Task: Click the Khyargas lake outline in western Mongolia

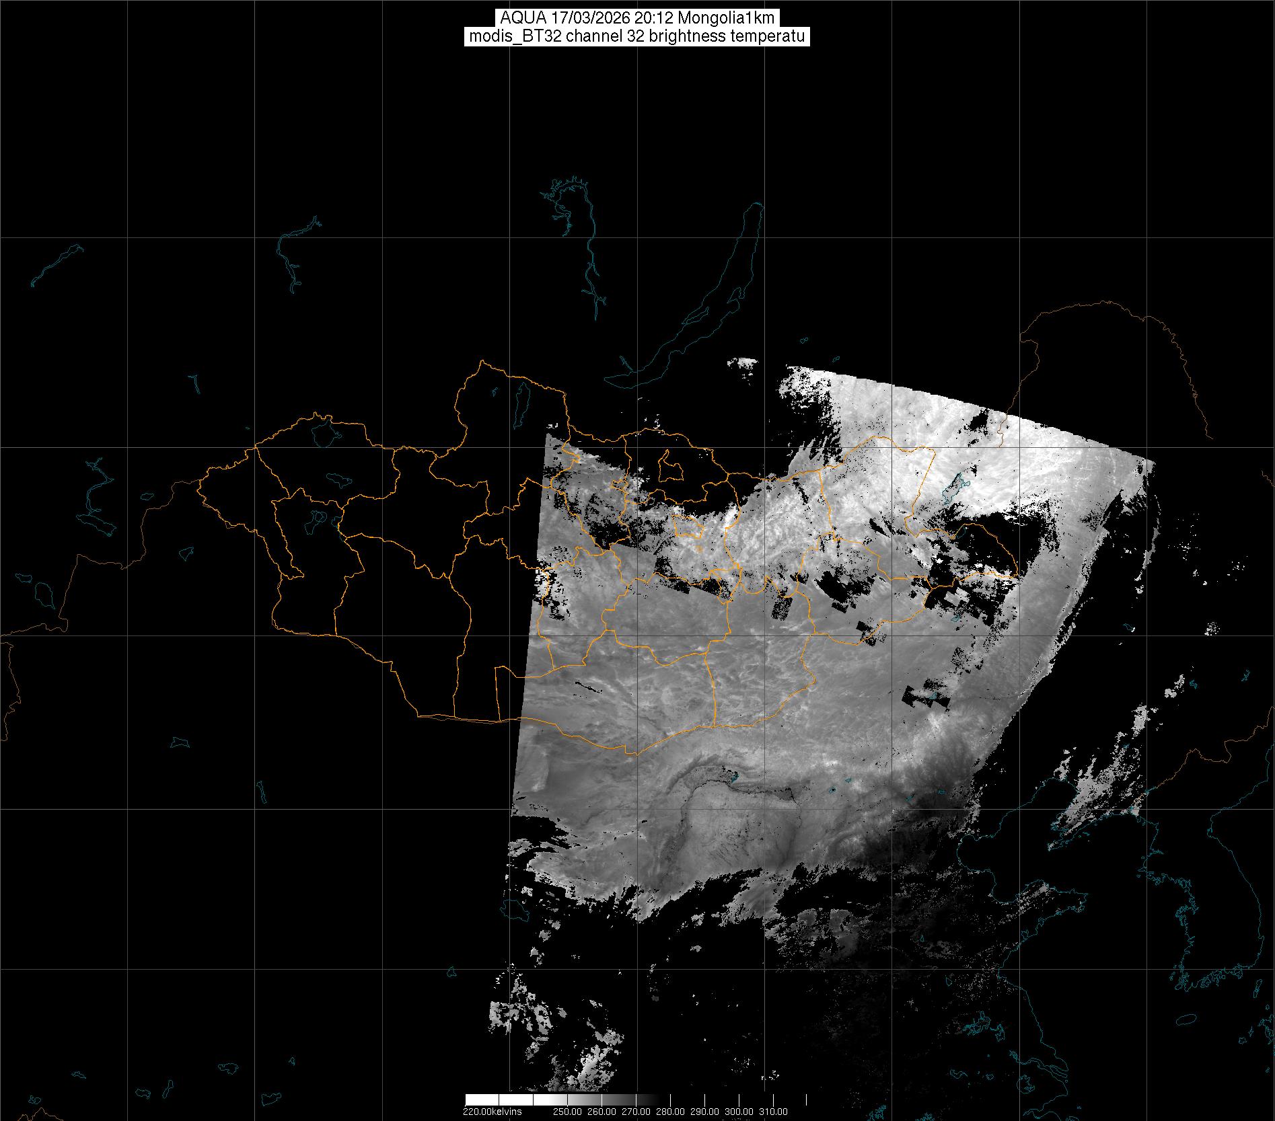Action: [337, 480]
